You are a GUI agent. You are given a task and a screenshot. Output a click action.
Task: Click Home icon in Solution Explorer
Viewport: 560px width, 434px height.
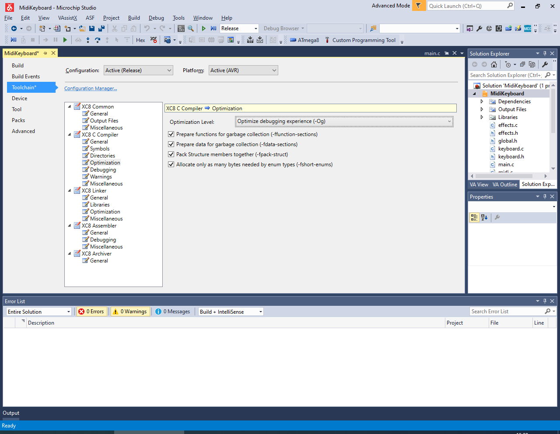pos(494,64)
